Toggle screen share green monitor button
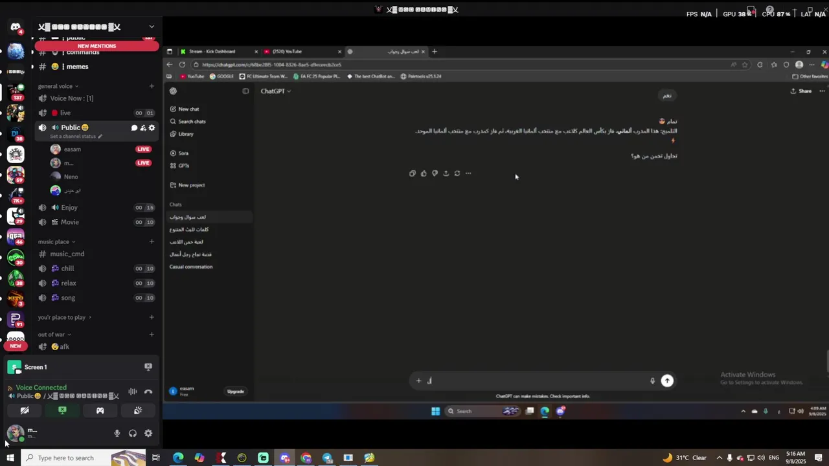Image resolution: width=829 pixels, height=466 pixels. (62, 410)
